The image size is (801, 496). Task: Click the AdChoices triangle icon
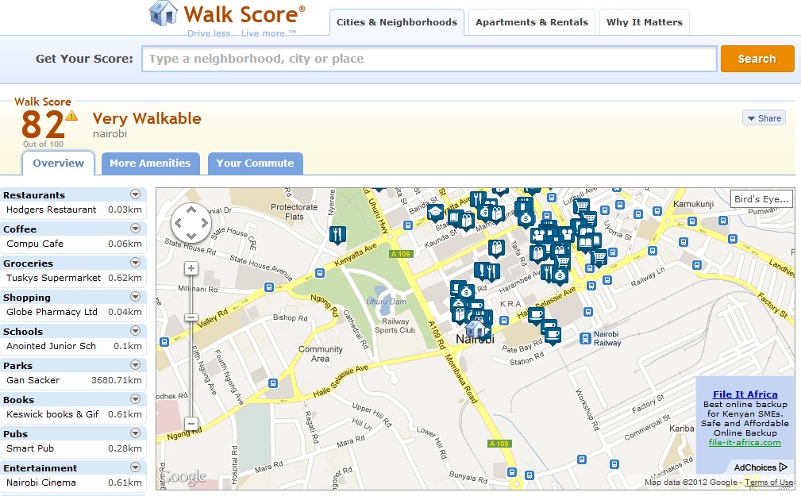pyautogui.click(x=783, y=467)
